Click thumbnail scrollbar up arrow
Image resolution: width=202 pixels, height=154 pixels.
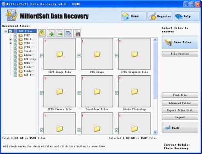pyautogui.click(x=155, y=40)
